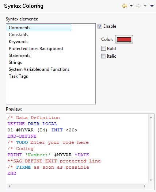Screen dimensions: 156x192
Task: Select Constants in syntax elements list
Action: tap(19, 35)
